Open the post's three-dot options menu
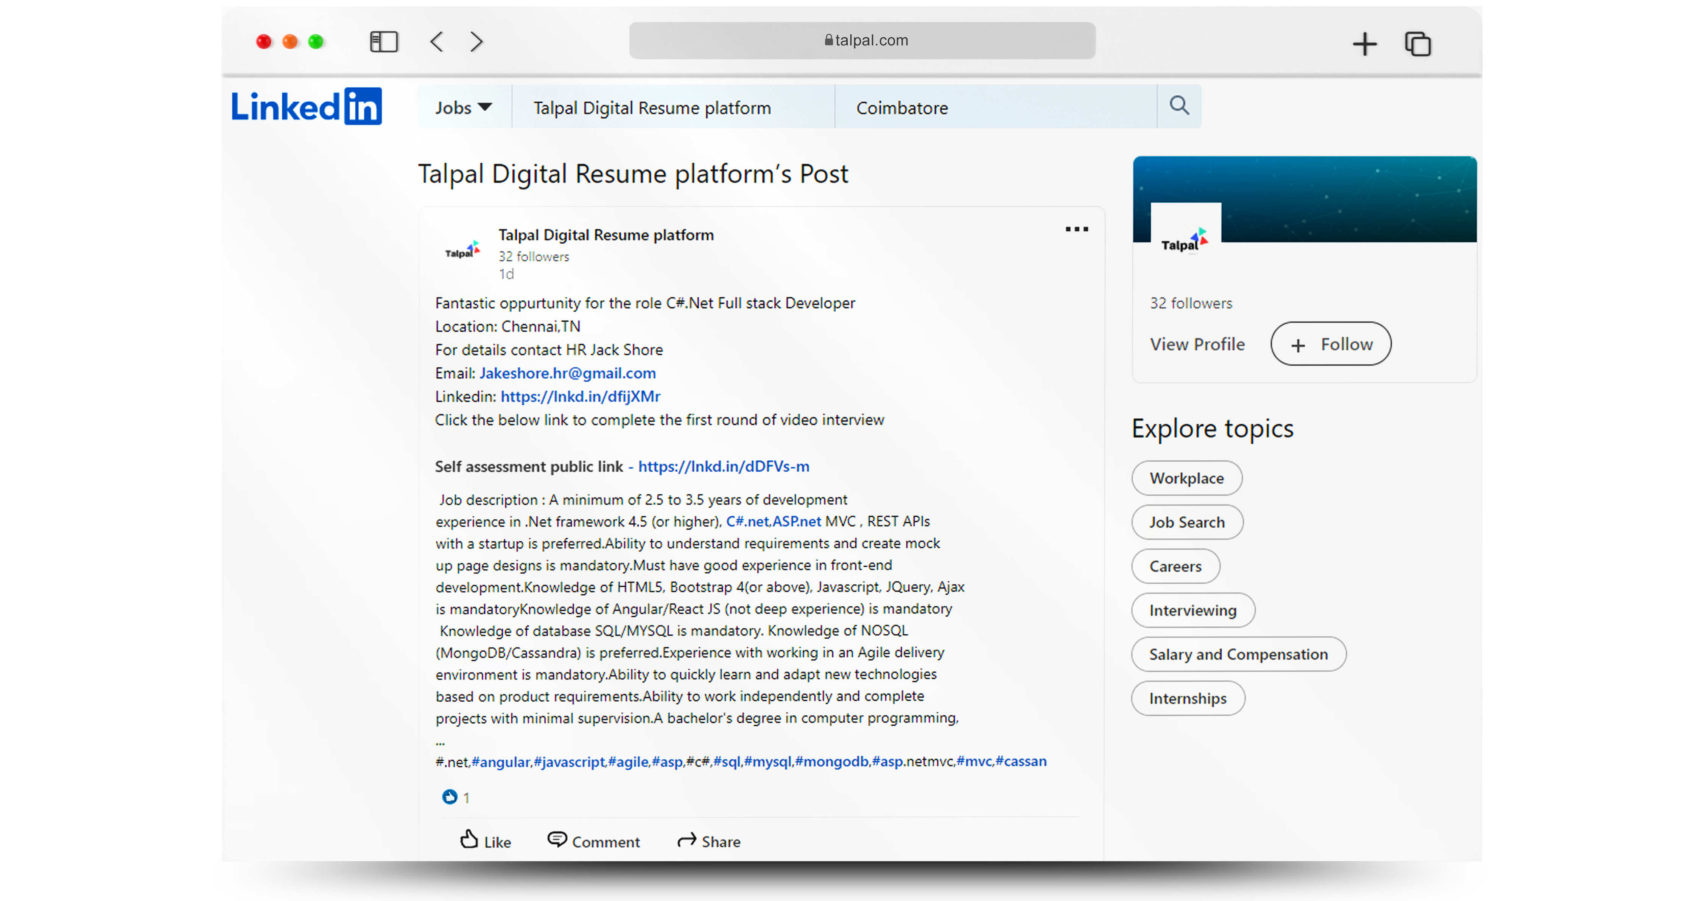 coord(1076,229)
